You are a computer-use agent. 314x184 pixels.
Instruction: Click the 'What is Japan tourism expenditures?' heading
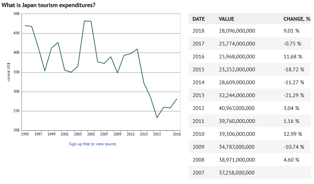point(49,6)
